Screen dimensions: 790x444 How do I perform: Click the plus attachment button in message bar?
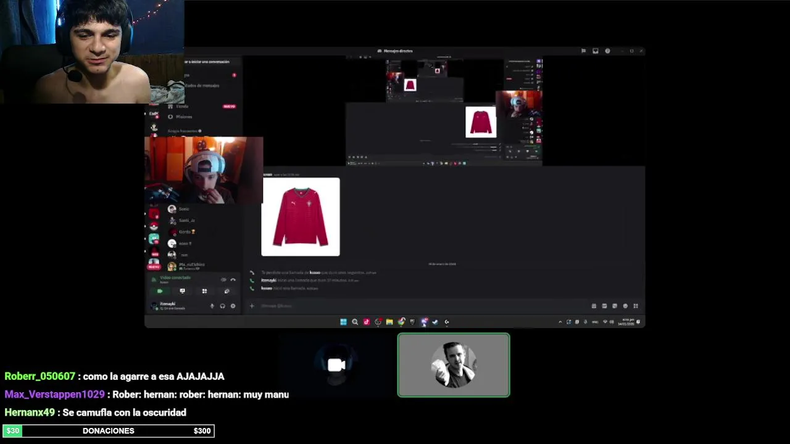point(252,306)
